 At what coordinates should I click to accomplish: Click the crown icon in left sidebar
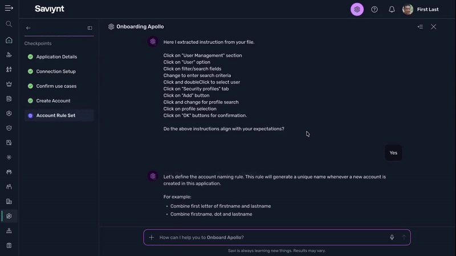click(9, 84)
